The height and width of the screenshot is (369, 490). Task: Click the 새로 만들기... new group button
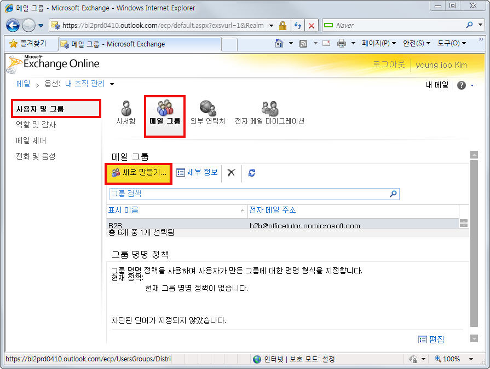(x=139, y=173)
